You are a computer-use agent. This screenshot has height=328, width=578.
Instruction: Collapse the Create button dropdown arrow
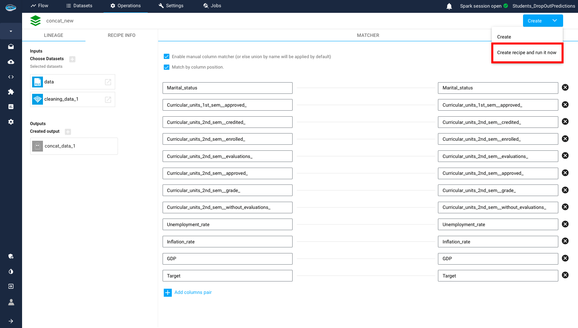coord(554,21)
